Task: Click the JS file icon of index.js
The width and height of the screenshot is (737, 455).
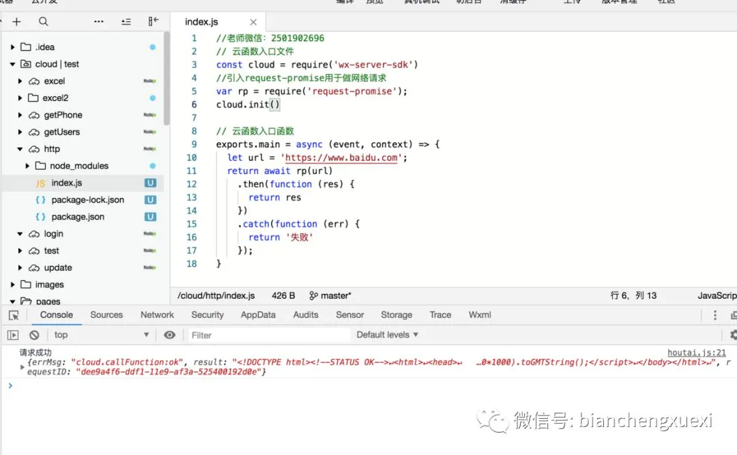Action: (40, 184)
